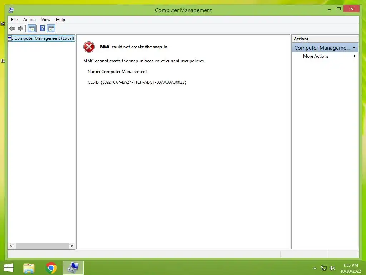Toggle Show/Hide Console Tree icon
The width and height of the screenshot is (366, 275).
31,29
